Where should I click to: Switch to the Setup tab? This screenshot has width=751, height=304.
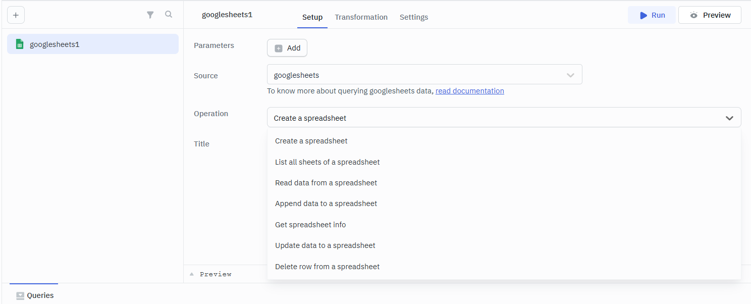pos(312,17)
